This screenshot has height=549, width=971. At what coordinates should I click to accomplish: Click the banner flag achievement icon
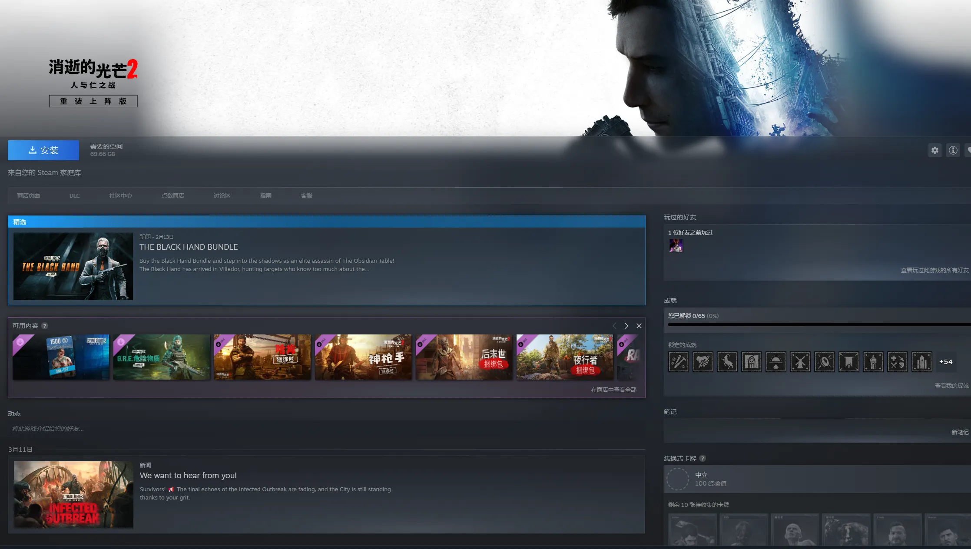pyautogui.click(x=848, y=362)
